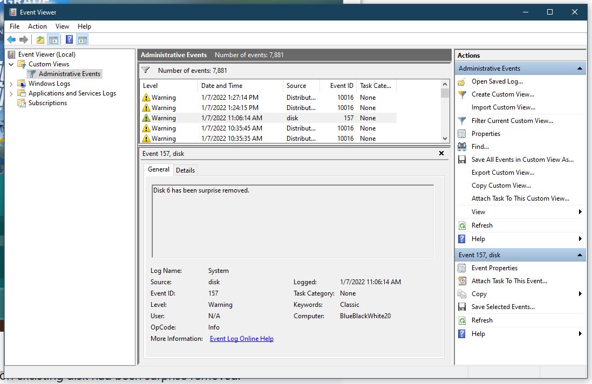Click the blue Help toolbar icon
592x384 pixels.
pyautogui.click(x=70, y=39)
